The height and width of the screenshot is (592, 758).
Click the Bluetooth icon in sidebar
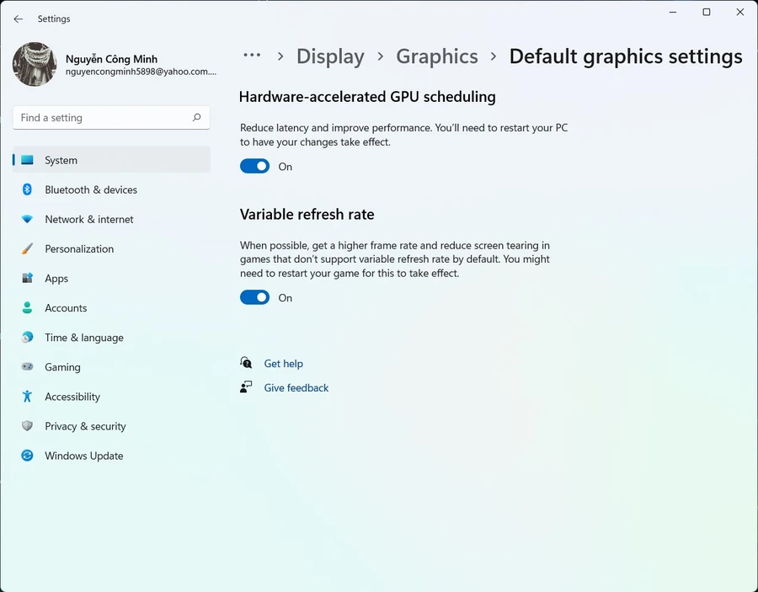point(27,189)
